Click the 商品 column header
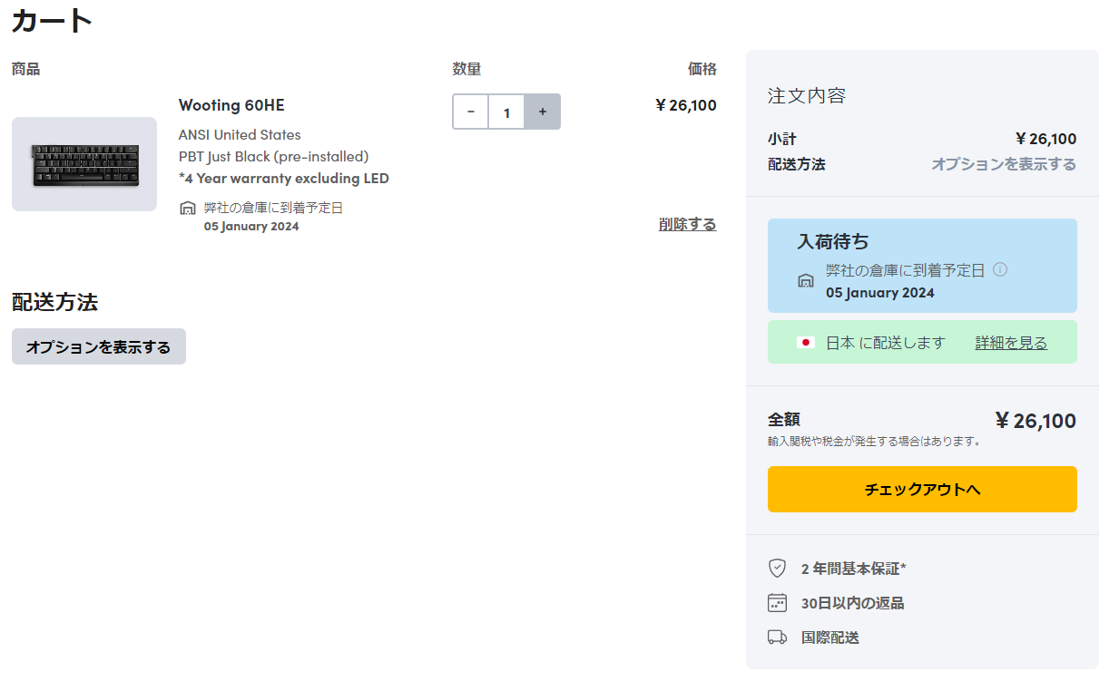 [x=25, y=69]
